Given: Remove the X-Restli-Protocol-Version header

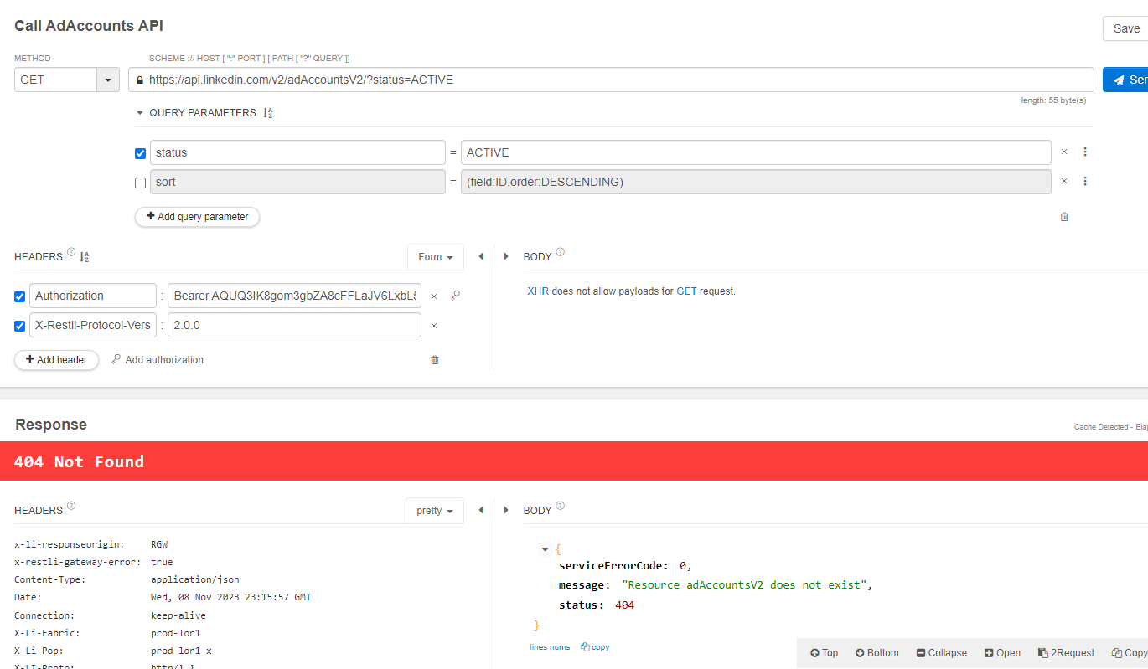Looking at the screenshot, I should pyautogui.click(x=434, y=326).
